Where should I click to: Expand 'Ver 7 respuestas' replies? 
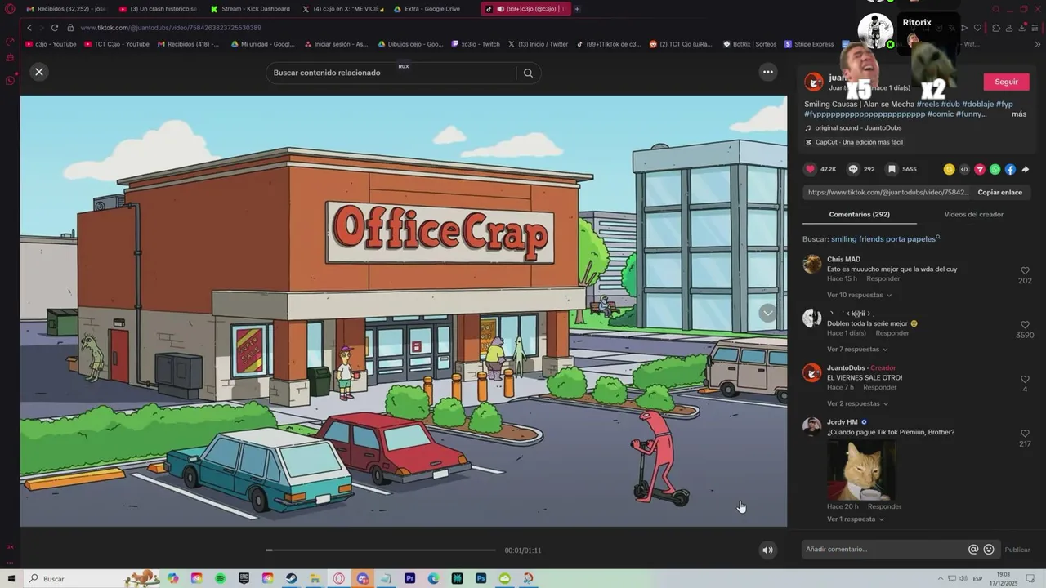(x=857, y=350)
